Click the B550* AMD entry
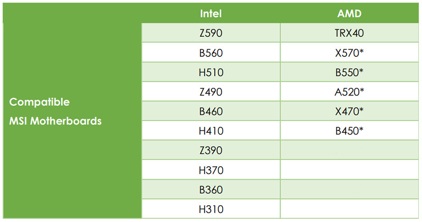 tap(349, 72)
